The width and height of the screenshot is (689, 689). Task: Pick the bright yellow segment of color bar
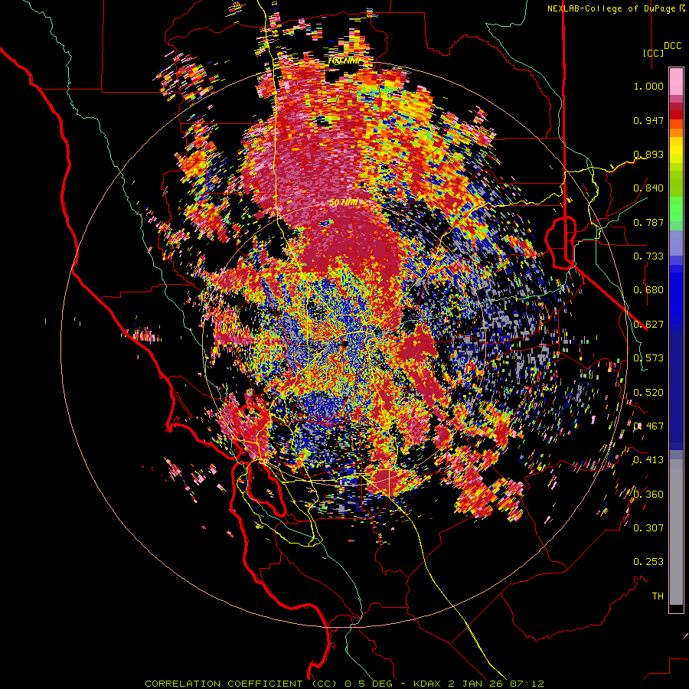click(676, 151)
